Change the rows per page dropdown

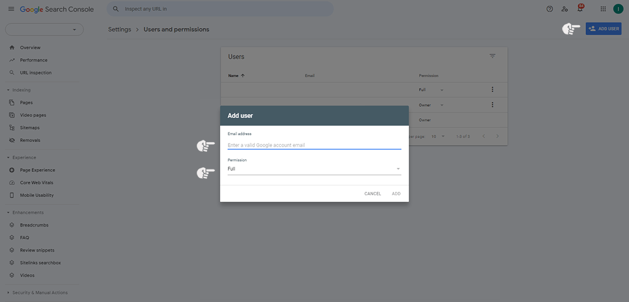pos(438,136)
